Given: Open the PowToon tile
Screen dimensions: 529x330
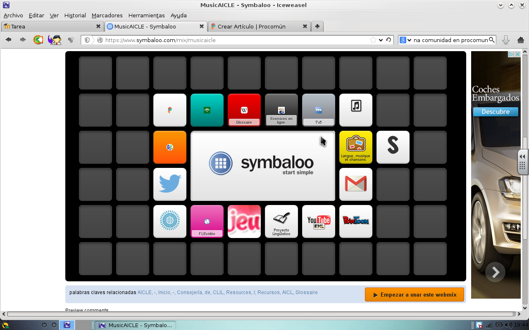Looking at the screenshot, I should click(x=355, y=221).
